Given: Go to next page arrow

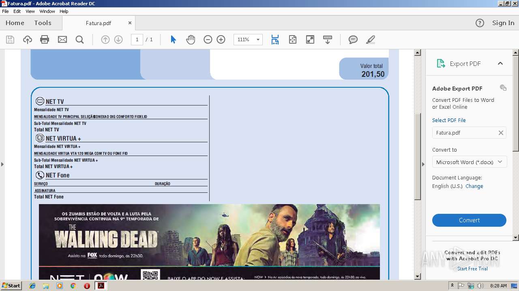Looking at the screenshot, I should pos(118,40).
